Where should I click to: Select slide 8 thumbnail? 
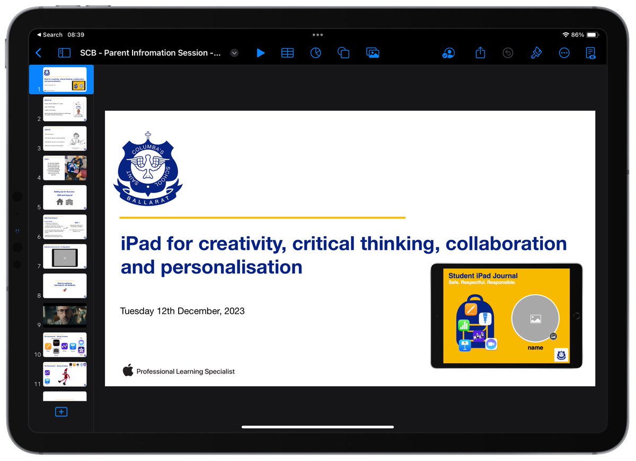pyautogui.click(x=65, y=286)
